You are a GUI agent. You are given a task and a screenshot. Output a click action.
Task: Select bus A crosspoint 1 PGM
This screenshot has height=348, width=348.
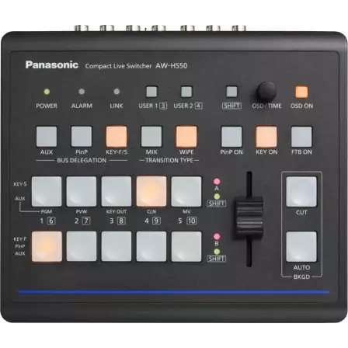47,191
